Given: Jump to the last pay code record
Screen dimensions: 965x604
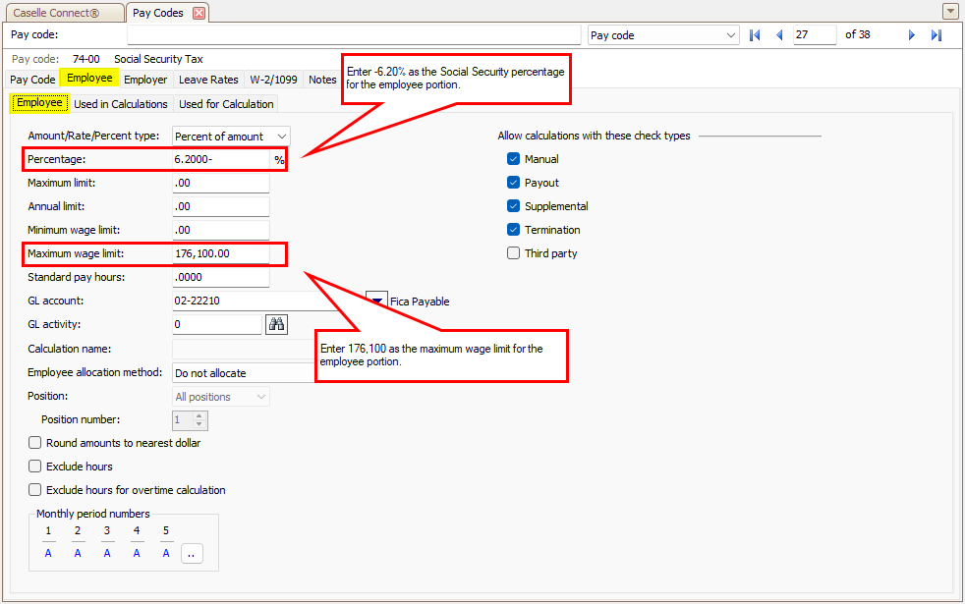Looking at the screenshot, I should [x=937, y=35].
